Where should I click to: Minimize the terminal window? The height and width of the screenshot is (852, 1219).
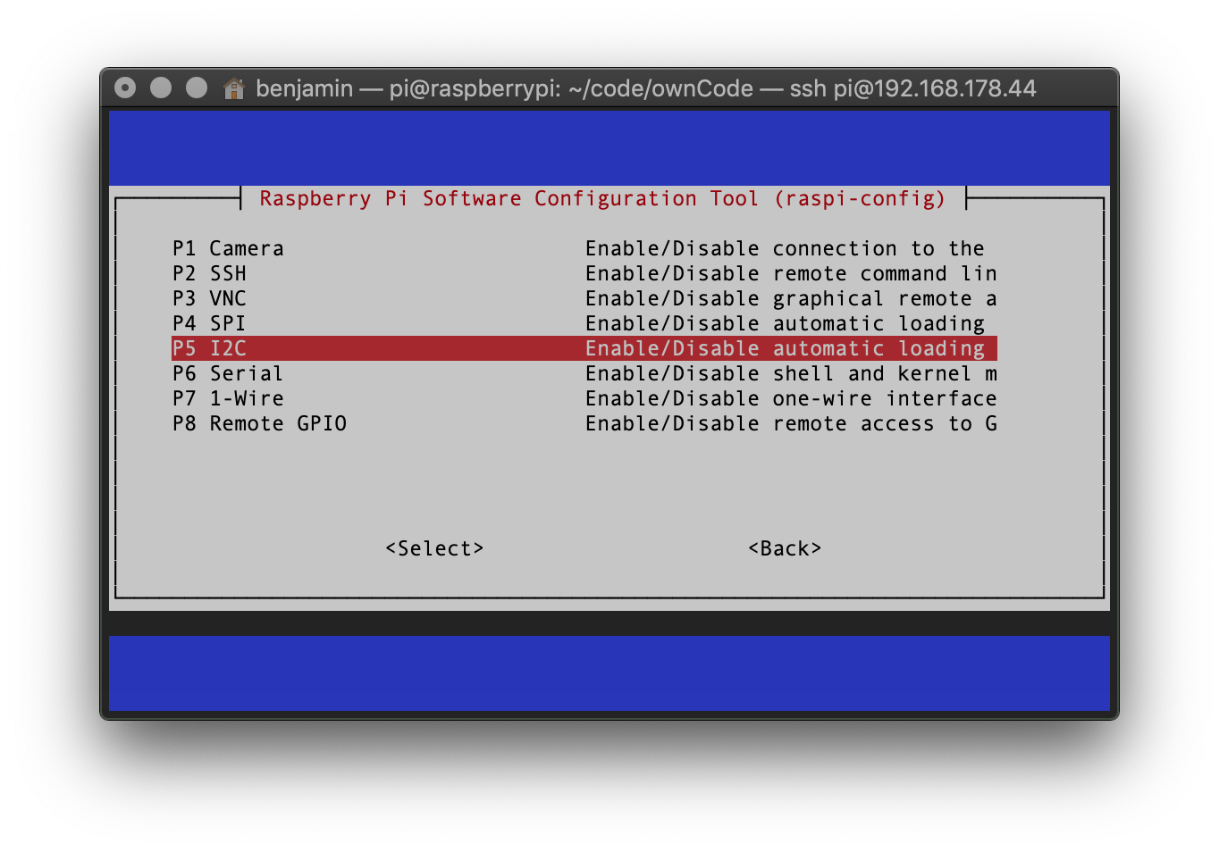(161, 88)
